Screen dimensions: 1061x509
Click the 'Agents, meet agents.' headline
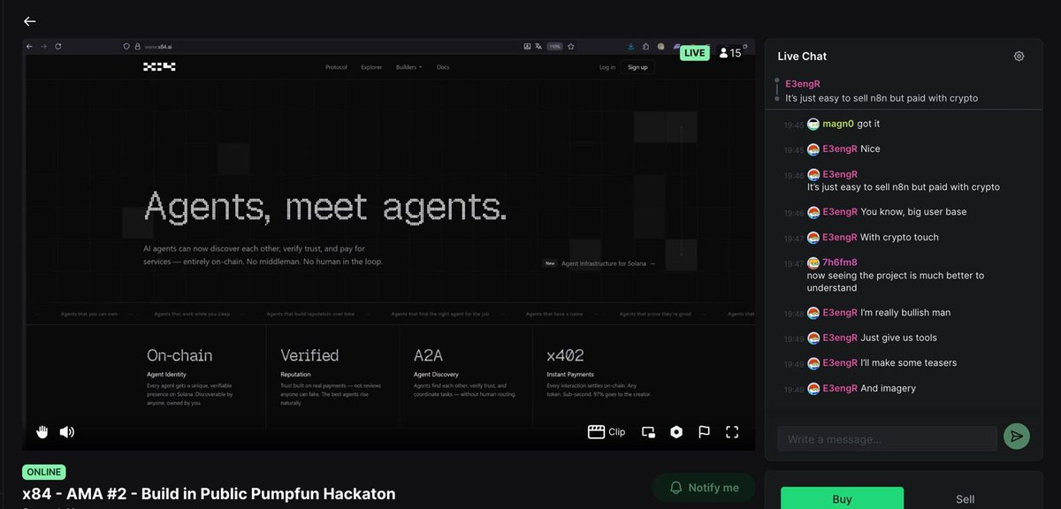(325, 207)
